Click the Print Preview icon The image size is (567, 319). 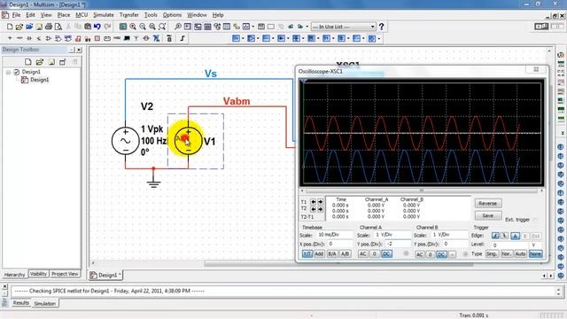pyautogui.click(x=58, y=27)
